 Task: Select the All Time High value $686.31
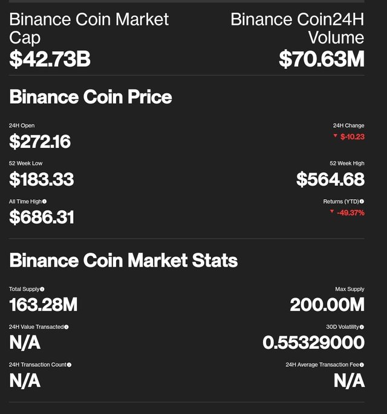click(42, 217)
